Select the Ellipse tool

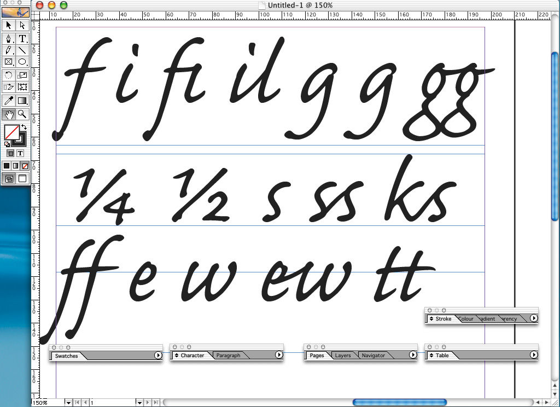[22, 62]
